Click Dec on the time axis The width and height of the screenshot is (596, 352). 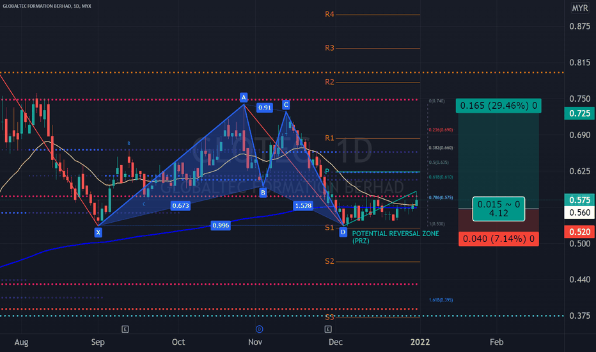336,342
